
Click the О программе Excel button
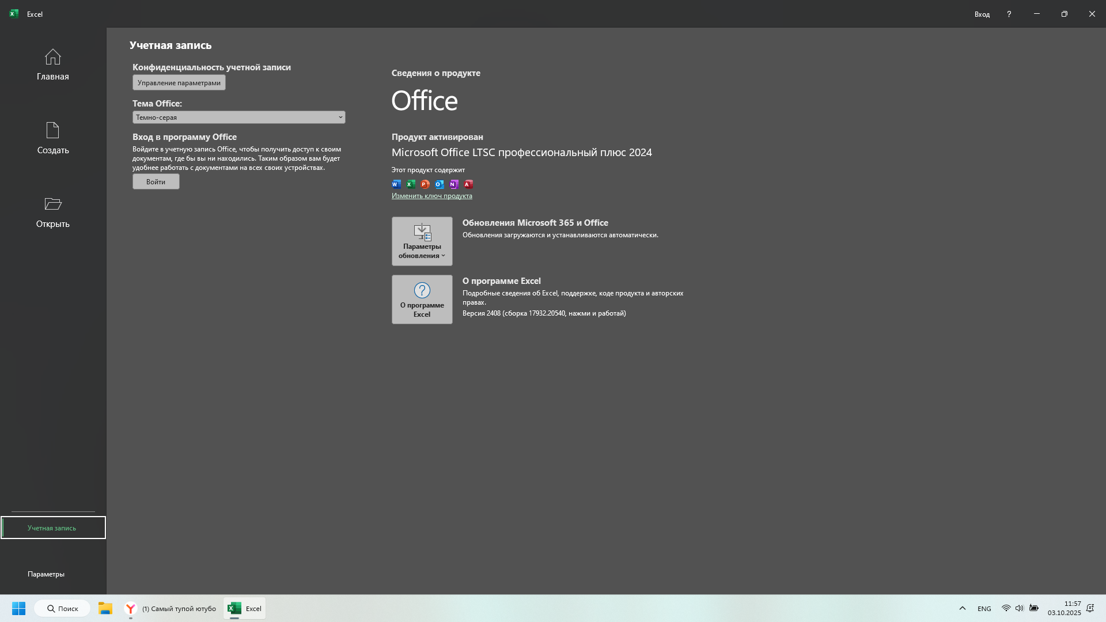coord(422,299)
